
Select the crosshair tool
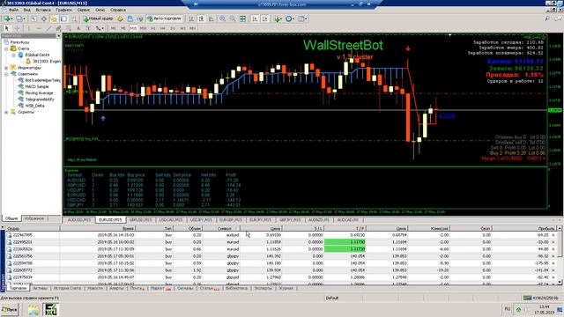pos(17,28)
